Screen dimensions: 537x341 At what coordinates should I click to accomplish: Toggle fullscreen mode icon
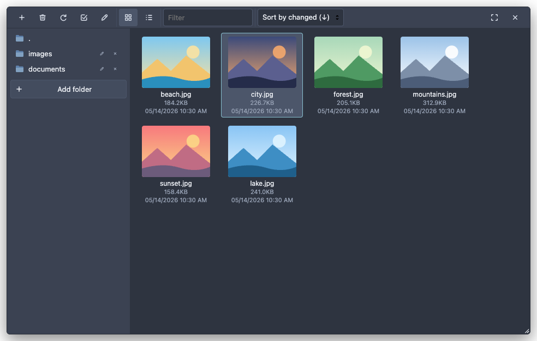[494, 17]
